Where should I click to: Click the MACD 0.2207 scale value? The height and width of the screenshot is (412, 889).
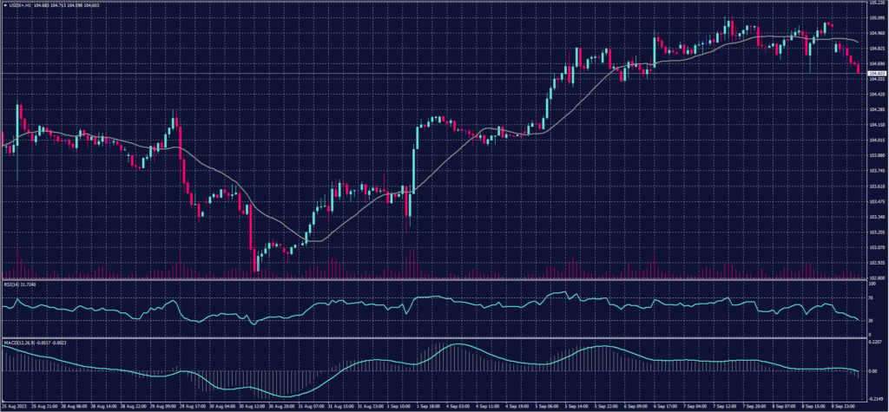tap(875, 344)
